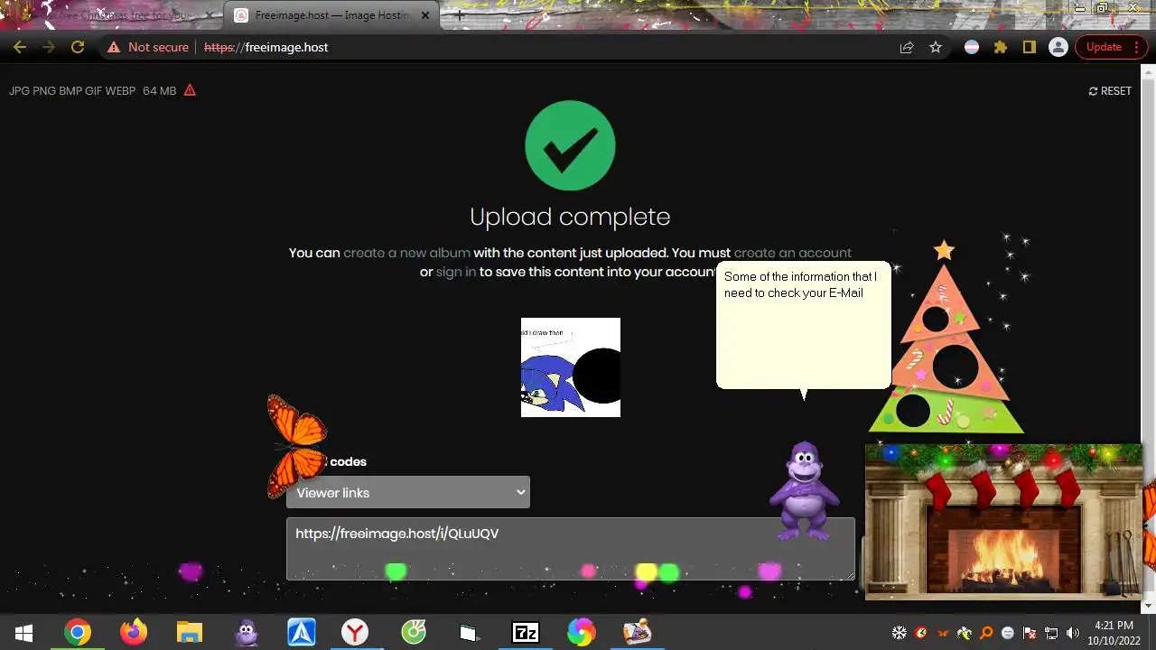Open File Explorer from taskbar
The image size is (1156, 650).
(190, 633)
